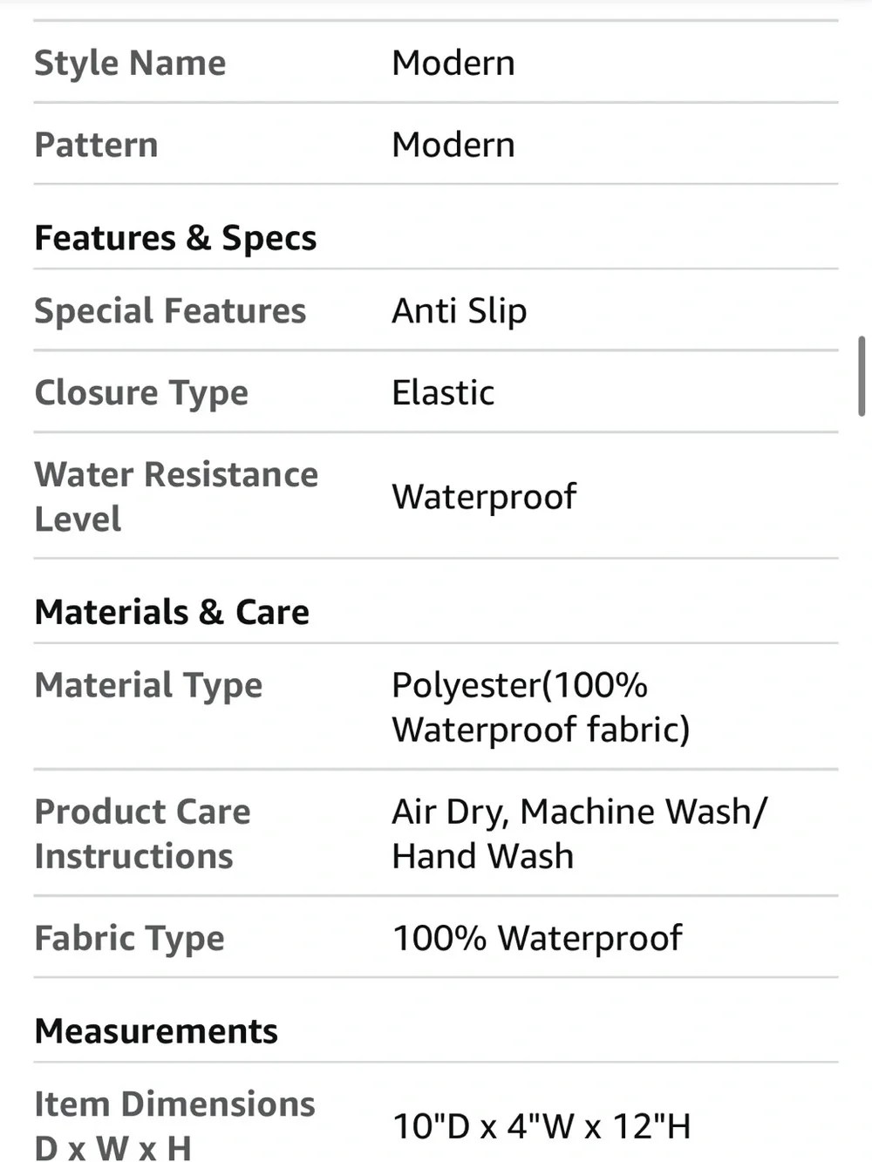Click the Style Name row label
The image size is (872, 1162).
coord(130,64)
